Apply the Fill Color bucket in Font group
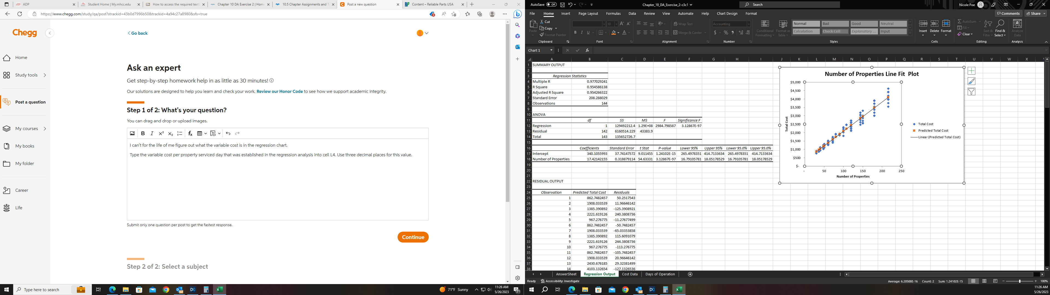The height and width of the screenshot is (295, 1050). click(613, 33)
